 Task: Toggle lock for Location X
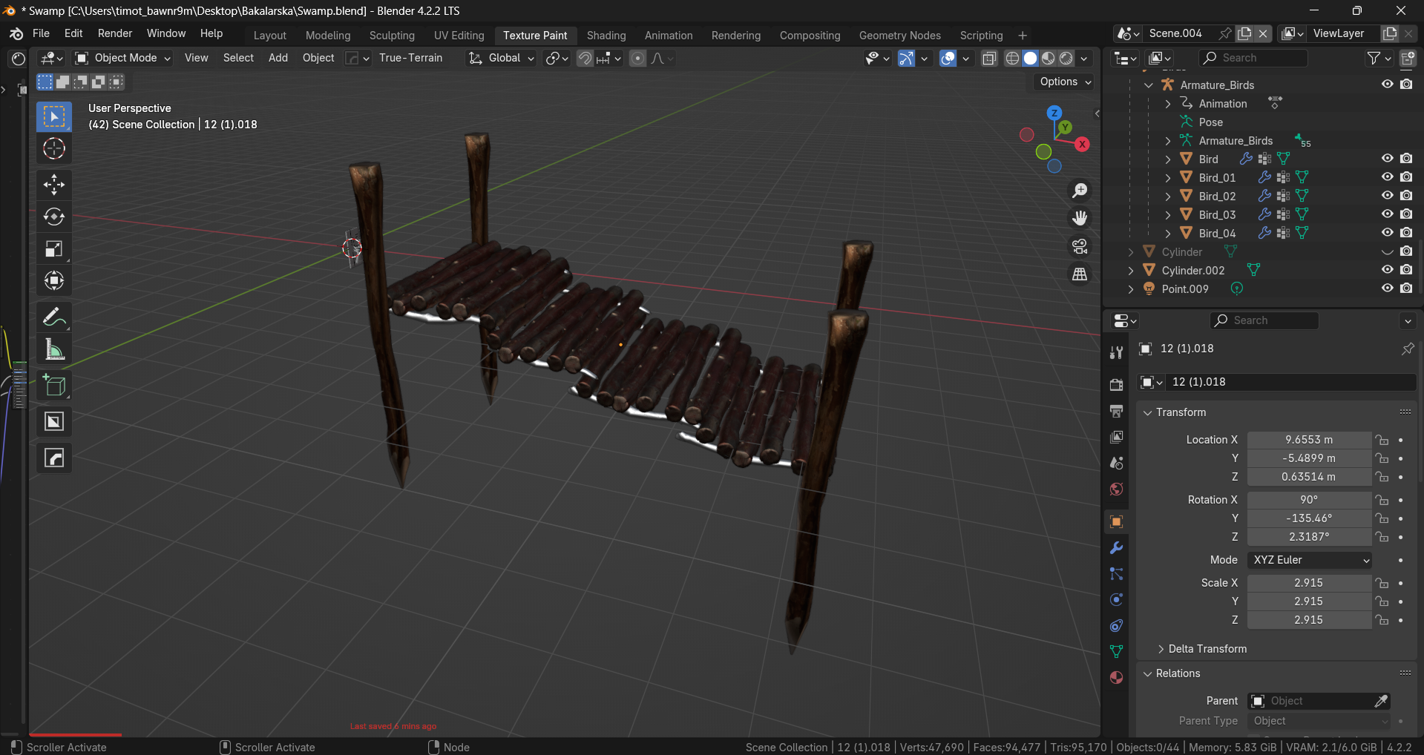(x=1382, y=440)
